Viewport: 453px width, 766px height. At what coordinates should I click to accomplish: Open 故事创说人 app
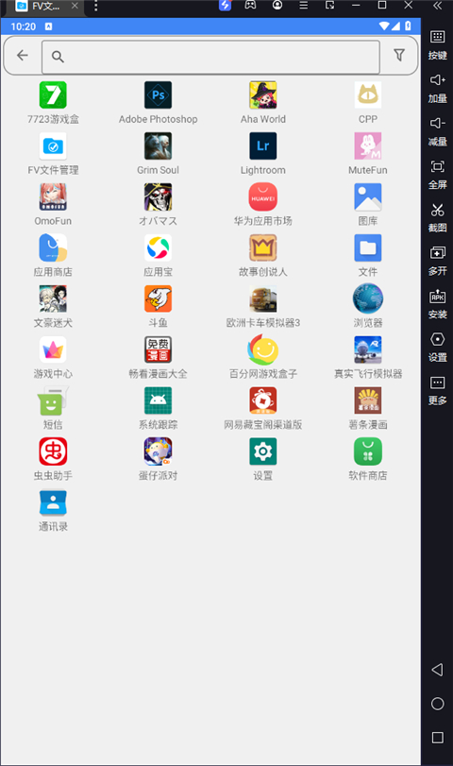click(x=262, y=247)
